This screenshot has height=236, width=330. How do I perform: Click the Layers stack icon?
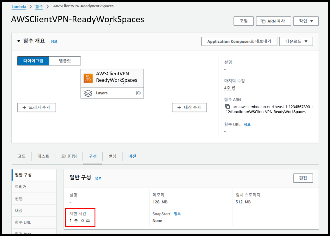pyautogui.click(x=88, y=93)
